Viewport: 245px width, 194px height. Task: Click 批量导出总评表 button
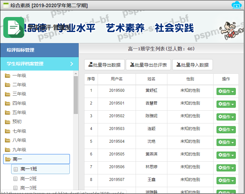(148, 65)
